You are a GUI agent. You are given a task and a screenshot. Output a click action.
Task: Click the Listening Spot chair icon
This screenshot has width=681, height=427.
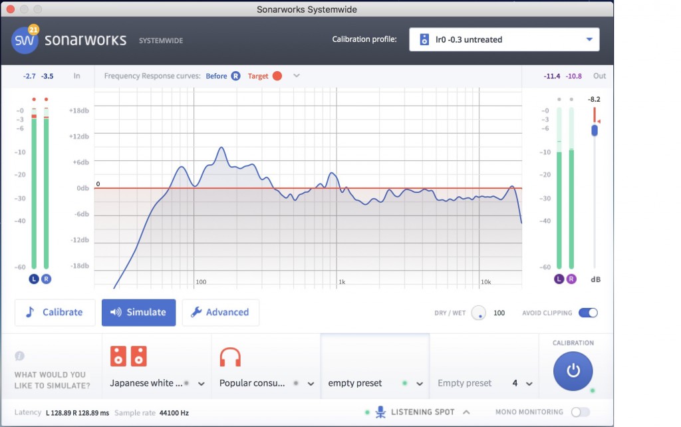pos(380,412)
